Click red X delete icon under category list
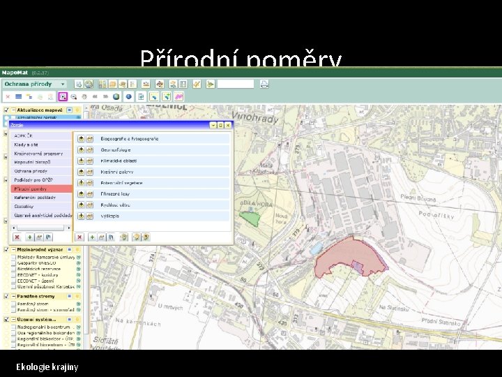This screenshot has width=502, height=377. tap(17, 237)
